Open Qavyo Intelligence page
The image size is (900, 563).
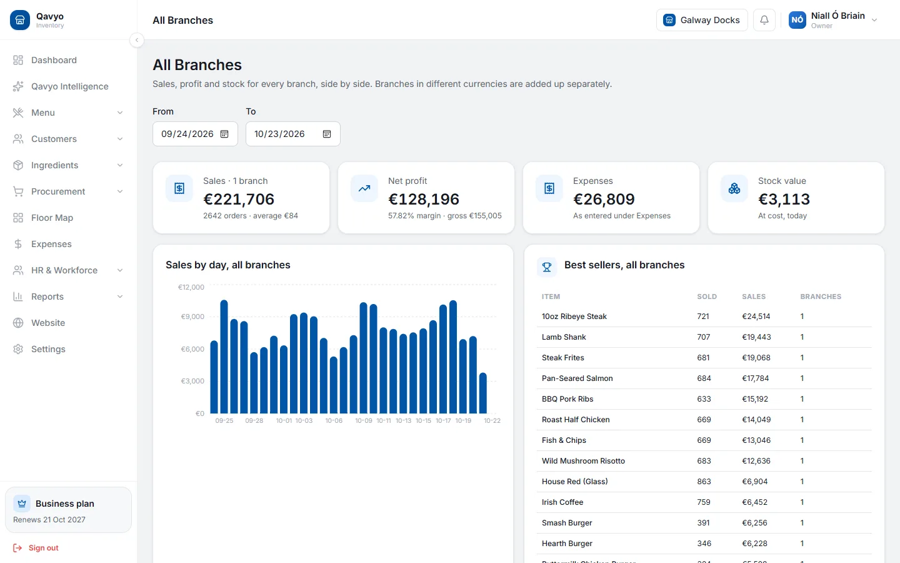(x=68, y=86)
